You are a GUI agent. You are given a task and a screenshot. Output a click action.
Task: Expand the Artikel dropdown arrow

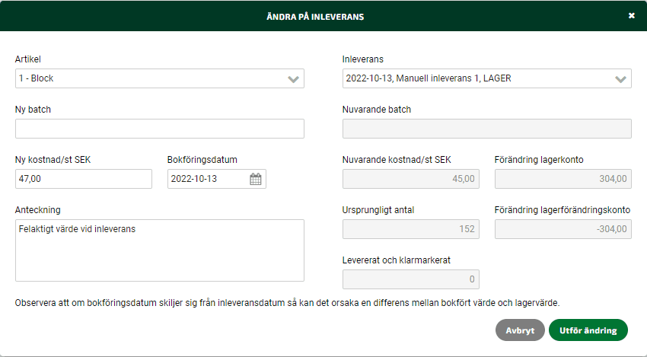point(293,79)
